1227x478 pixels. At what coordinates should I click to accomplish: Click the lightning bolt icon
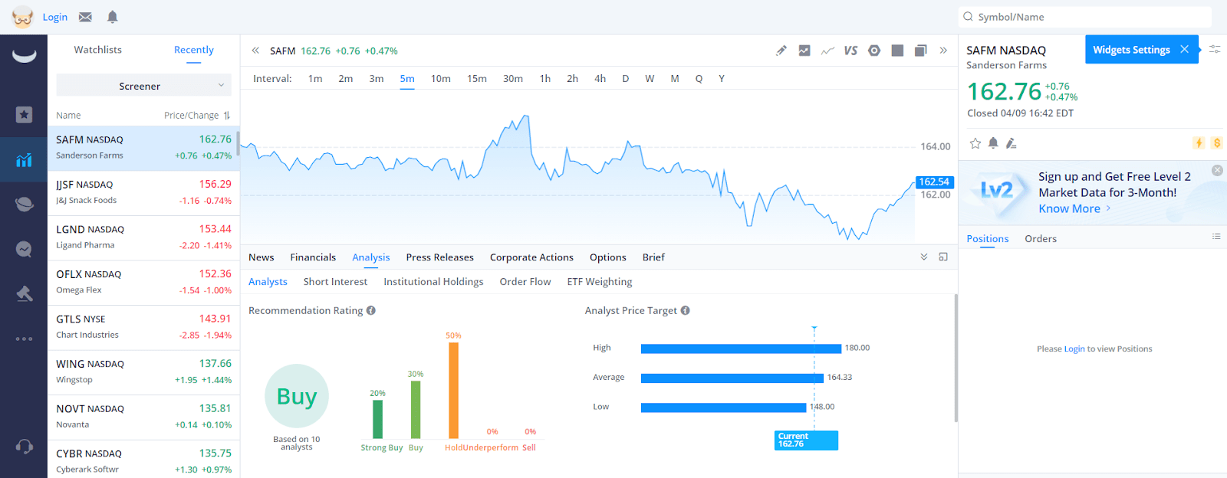1199,143
